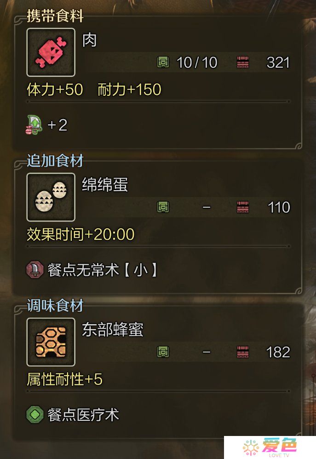Click the 肉 ingredient name
This screenshot has width=316, height=459.
[90, 40]
